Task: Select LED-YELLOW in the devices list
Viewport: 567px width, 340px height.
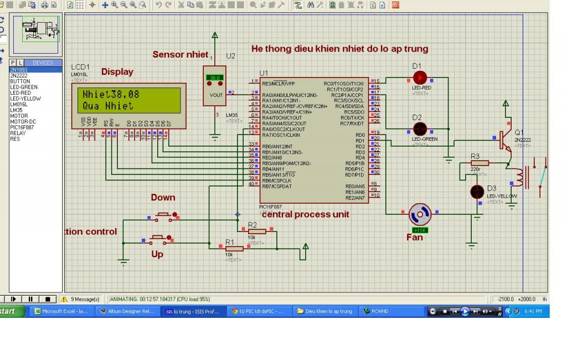Action: pyautogui.click(x=24, y=98)
